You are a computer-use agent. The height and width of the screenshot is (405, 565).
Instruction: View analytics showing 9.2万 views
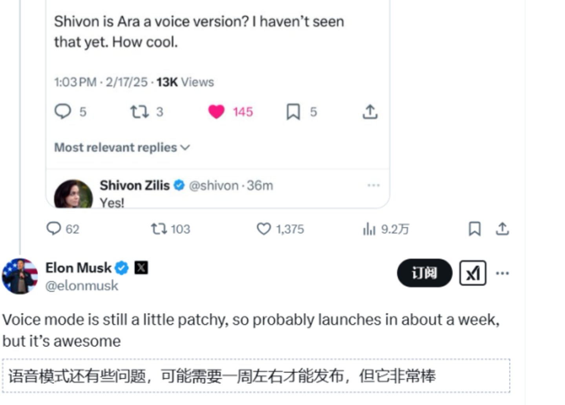369,228
